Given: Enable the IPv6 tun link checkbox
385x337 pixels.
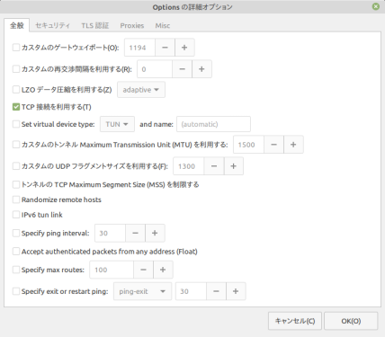Looking at the screenshot, I should (16, 215).
